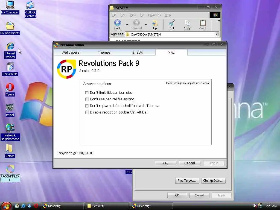The image size is (280, 210).
Task: Switch to SYSTEM taskbar button
Action: point(107,206)
